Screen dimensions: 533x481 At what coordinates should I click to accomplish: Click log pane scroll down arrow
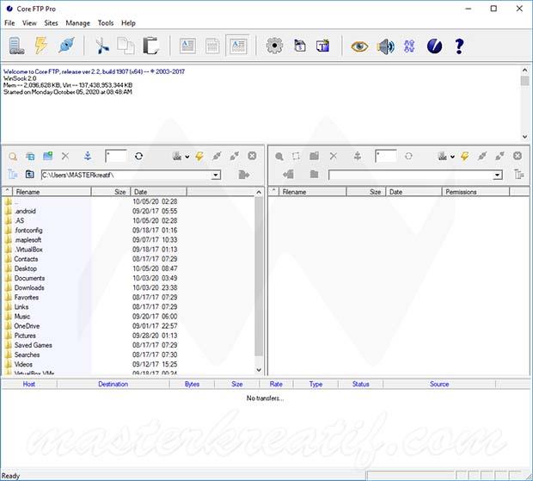[525, 137]
